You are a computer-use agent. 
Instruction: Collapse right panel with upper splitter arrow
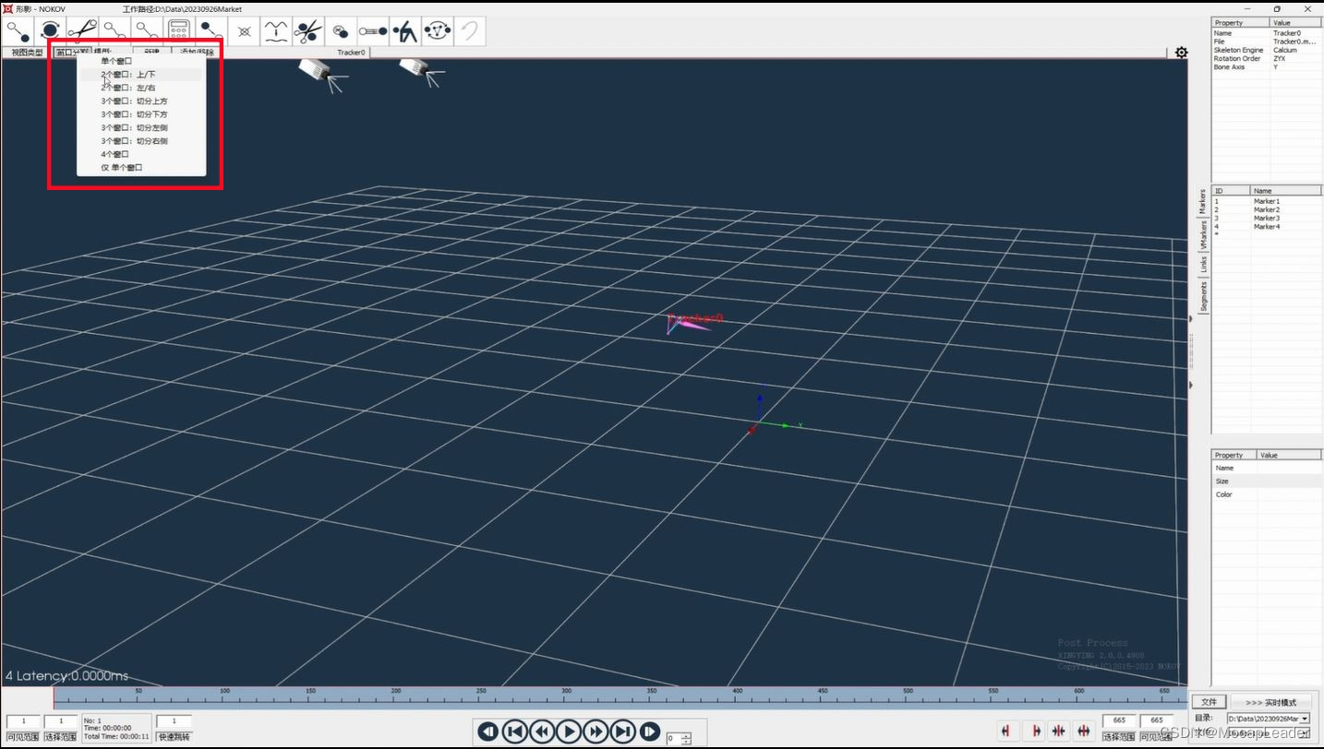[x=1191, y=319]
